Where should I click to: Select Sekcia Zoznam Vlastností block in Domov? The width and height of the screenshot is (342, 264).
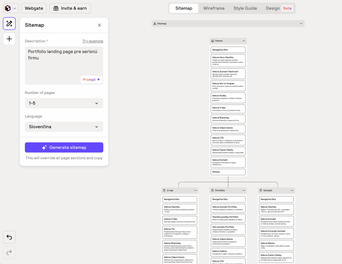click(x=228, y=74)
